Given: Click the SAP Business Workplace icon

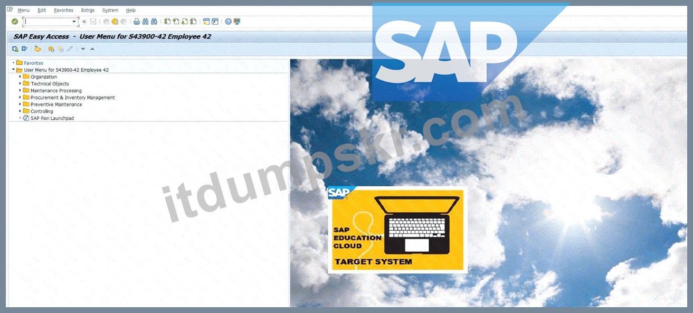Looking at the screenshot, I should [x=37, y=49].
